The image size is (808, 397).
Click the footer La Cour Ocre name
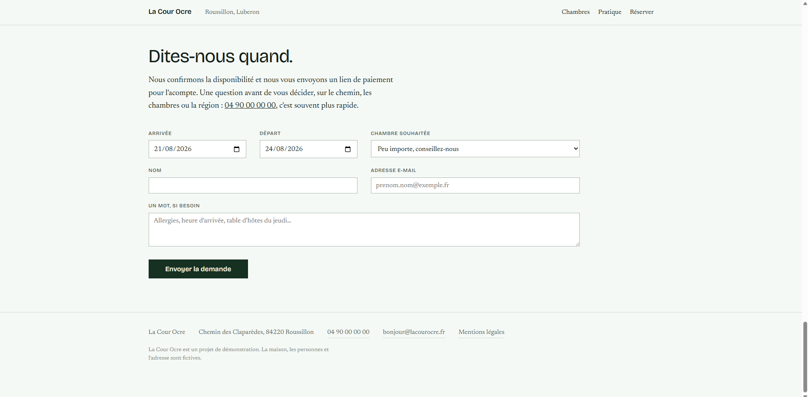click(167, 332)
